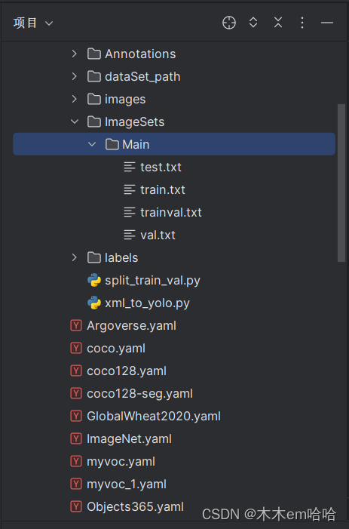Select the images folder
The image size is (349, 529).
point(125,99)
